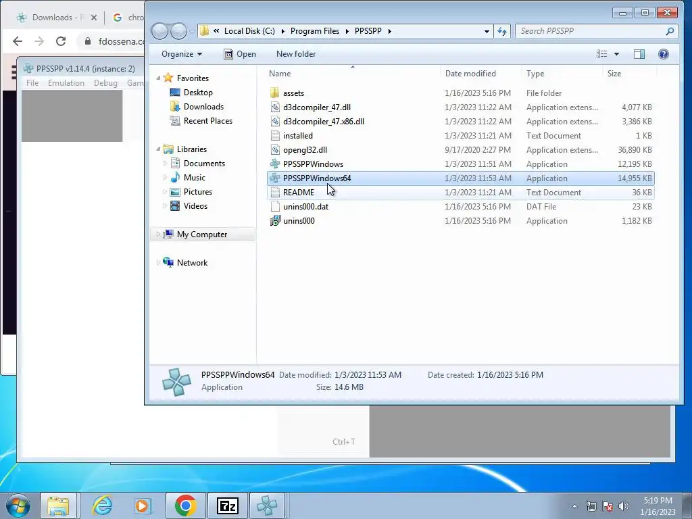692x519 pixels.
Task: Open the Organize dropdown menu
Action: click(182, 54)
